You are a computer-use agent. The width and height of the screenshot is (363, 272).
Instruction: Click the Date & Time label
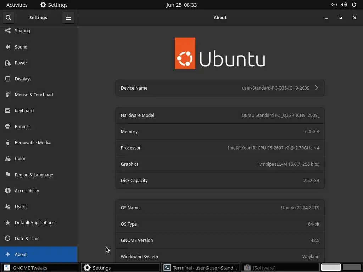[x=27, y=238]
